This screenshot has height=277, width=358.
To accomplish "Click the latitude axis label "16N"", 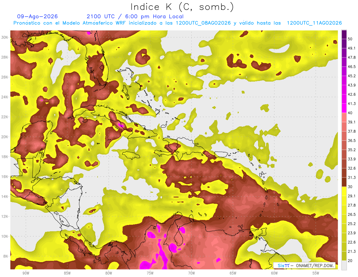I will click(5, 176).
